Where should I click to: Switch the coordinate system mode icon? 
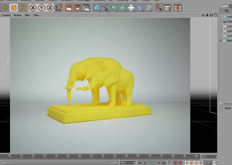click(59, 8)
